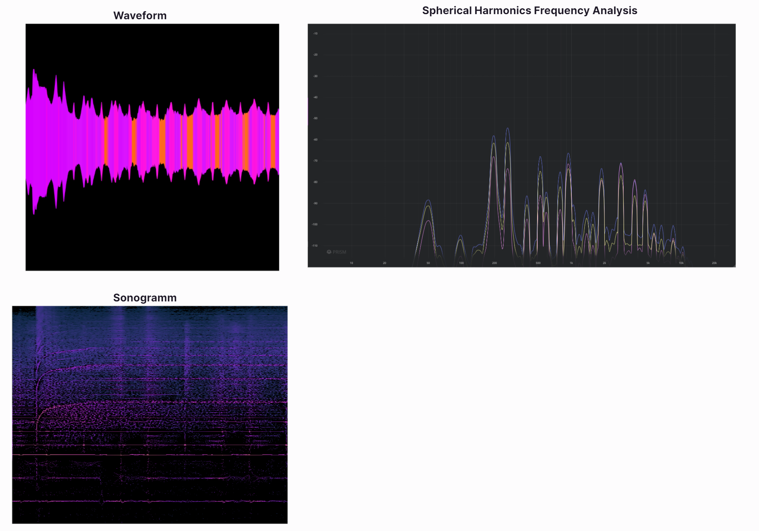The image size is (759, 531).
Task: Click the 2k frequency axis label
Action: pos(604,263)
